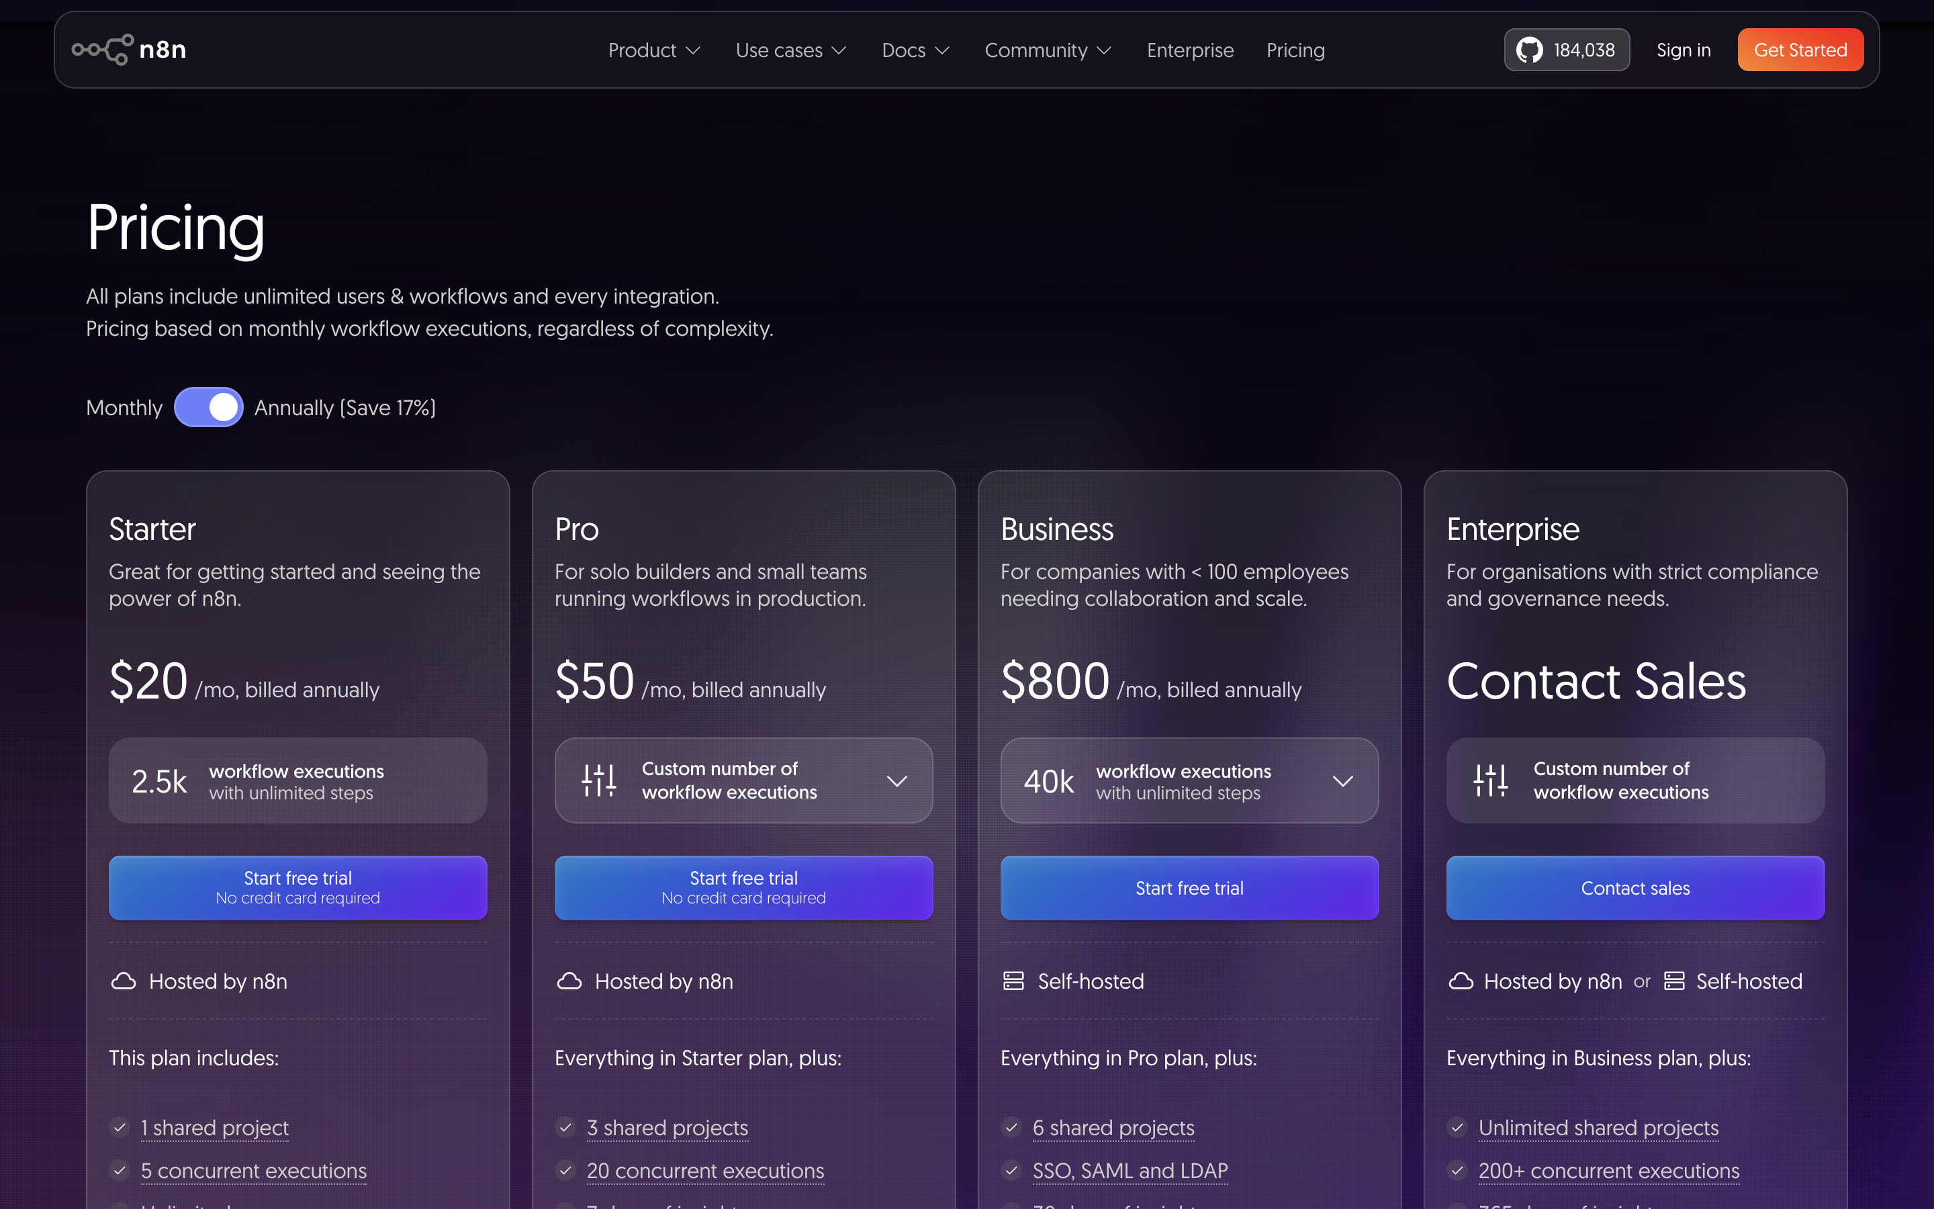Click 5 concurrent executions feature link

[x=253, y=1171]
